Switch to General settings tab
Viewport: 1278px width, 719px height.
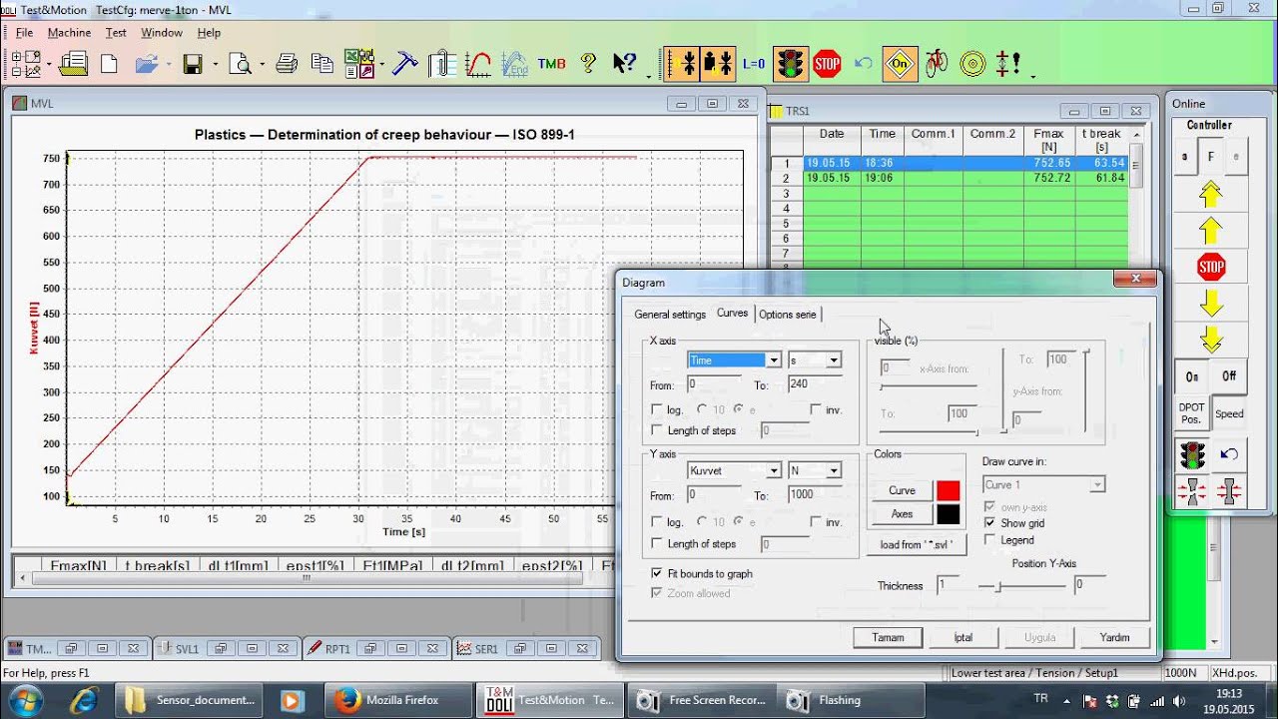(x=670, y=315)
